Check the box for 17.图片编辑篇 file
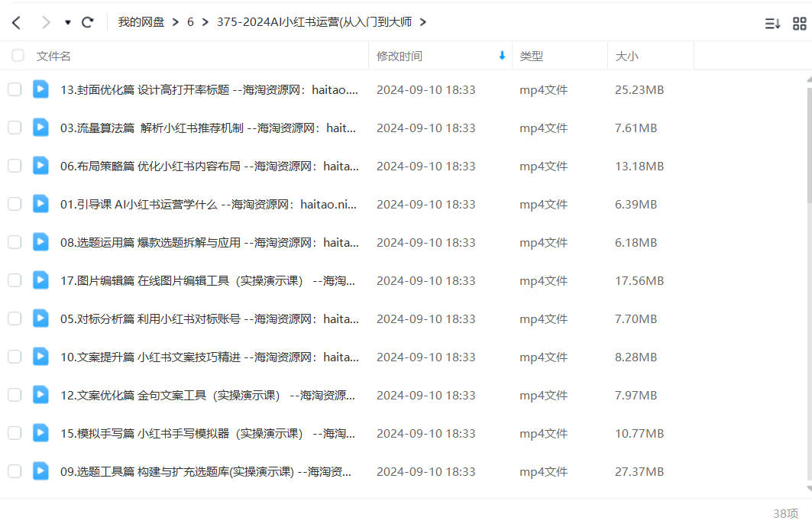The image size is (812, 527). click(15, 280)
